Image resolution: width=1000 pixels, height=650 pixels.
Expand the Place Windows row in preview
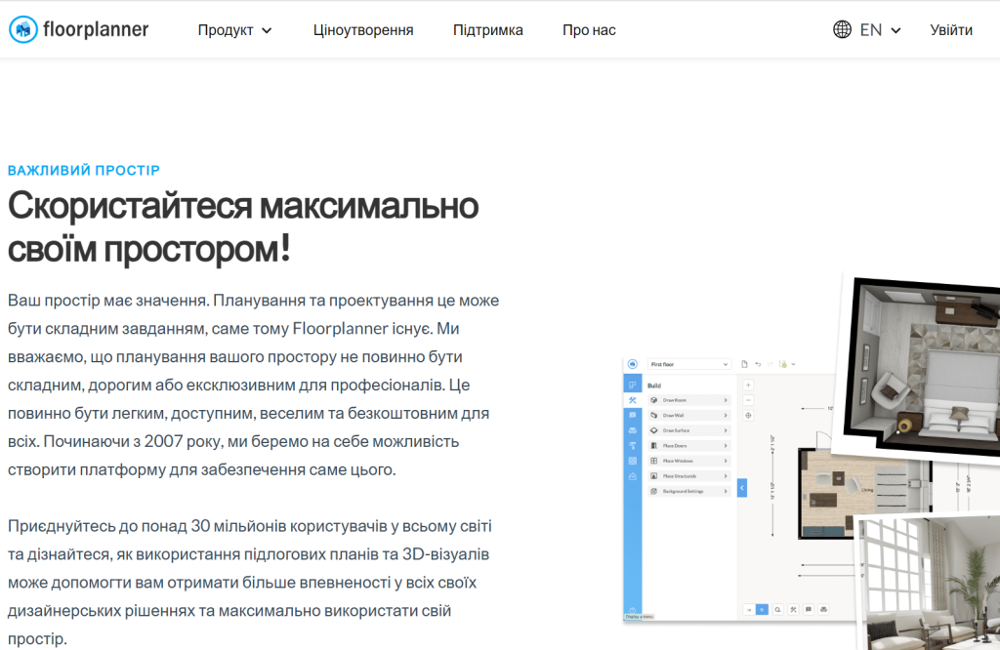(688, 461)
